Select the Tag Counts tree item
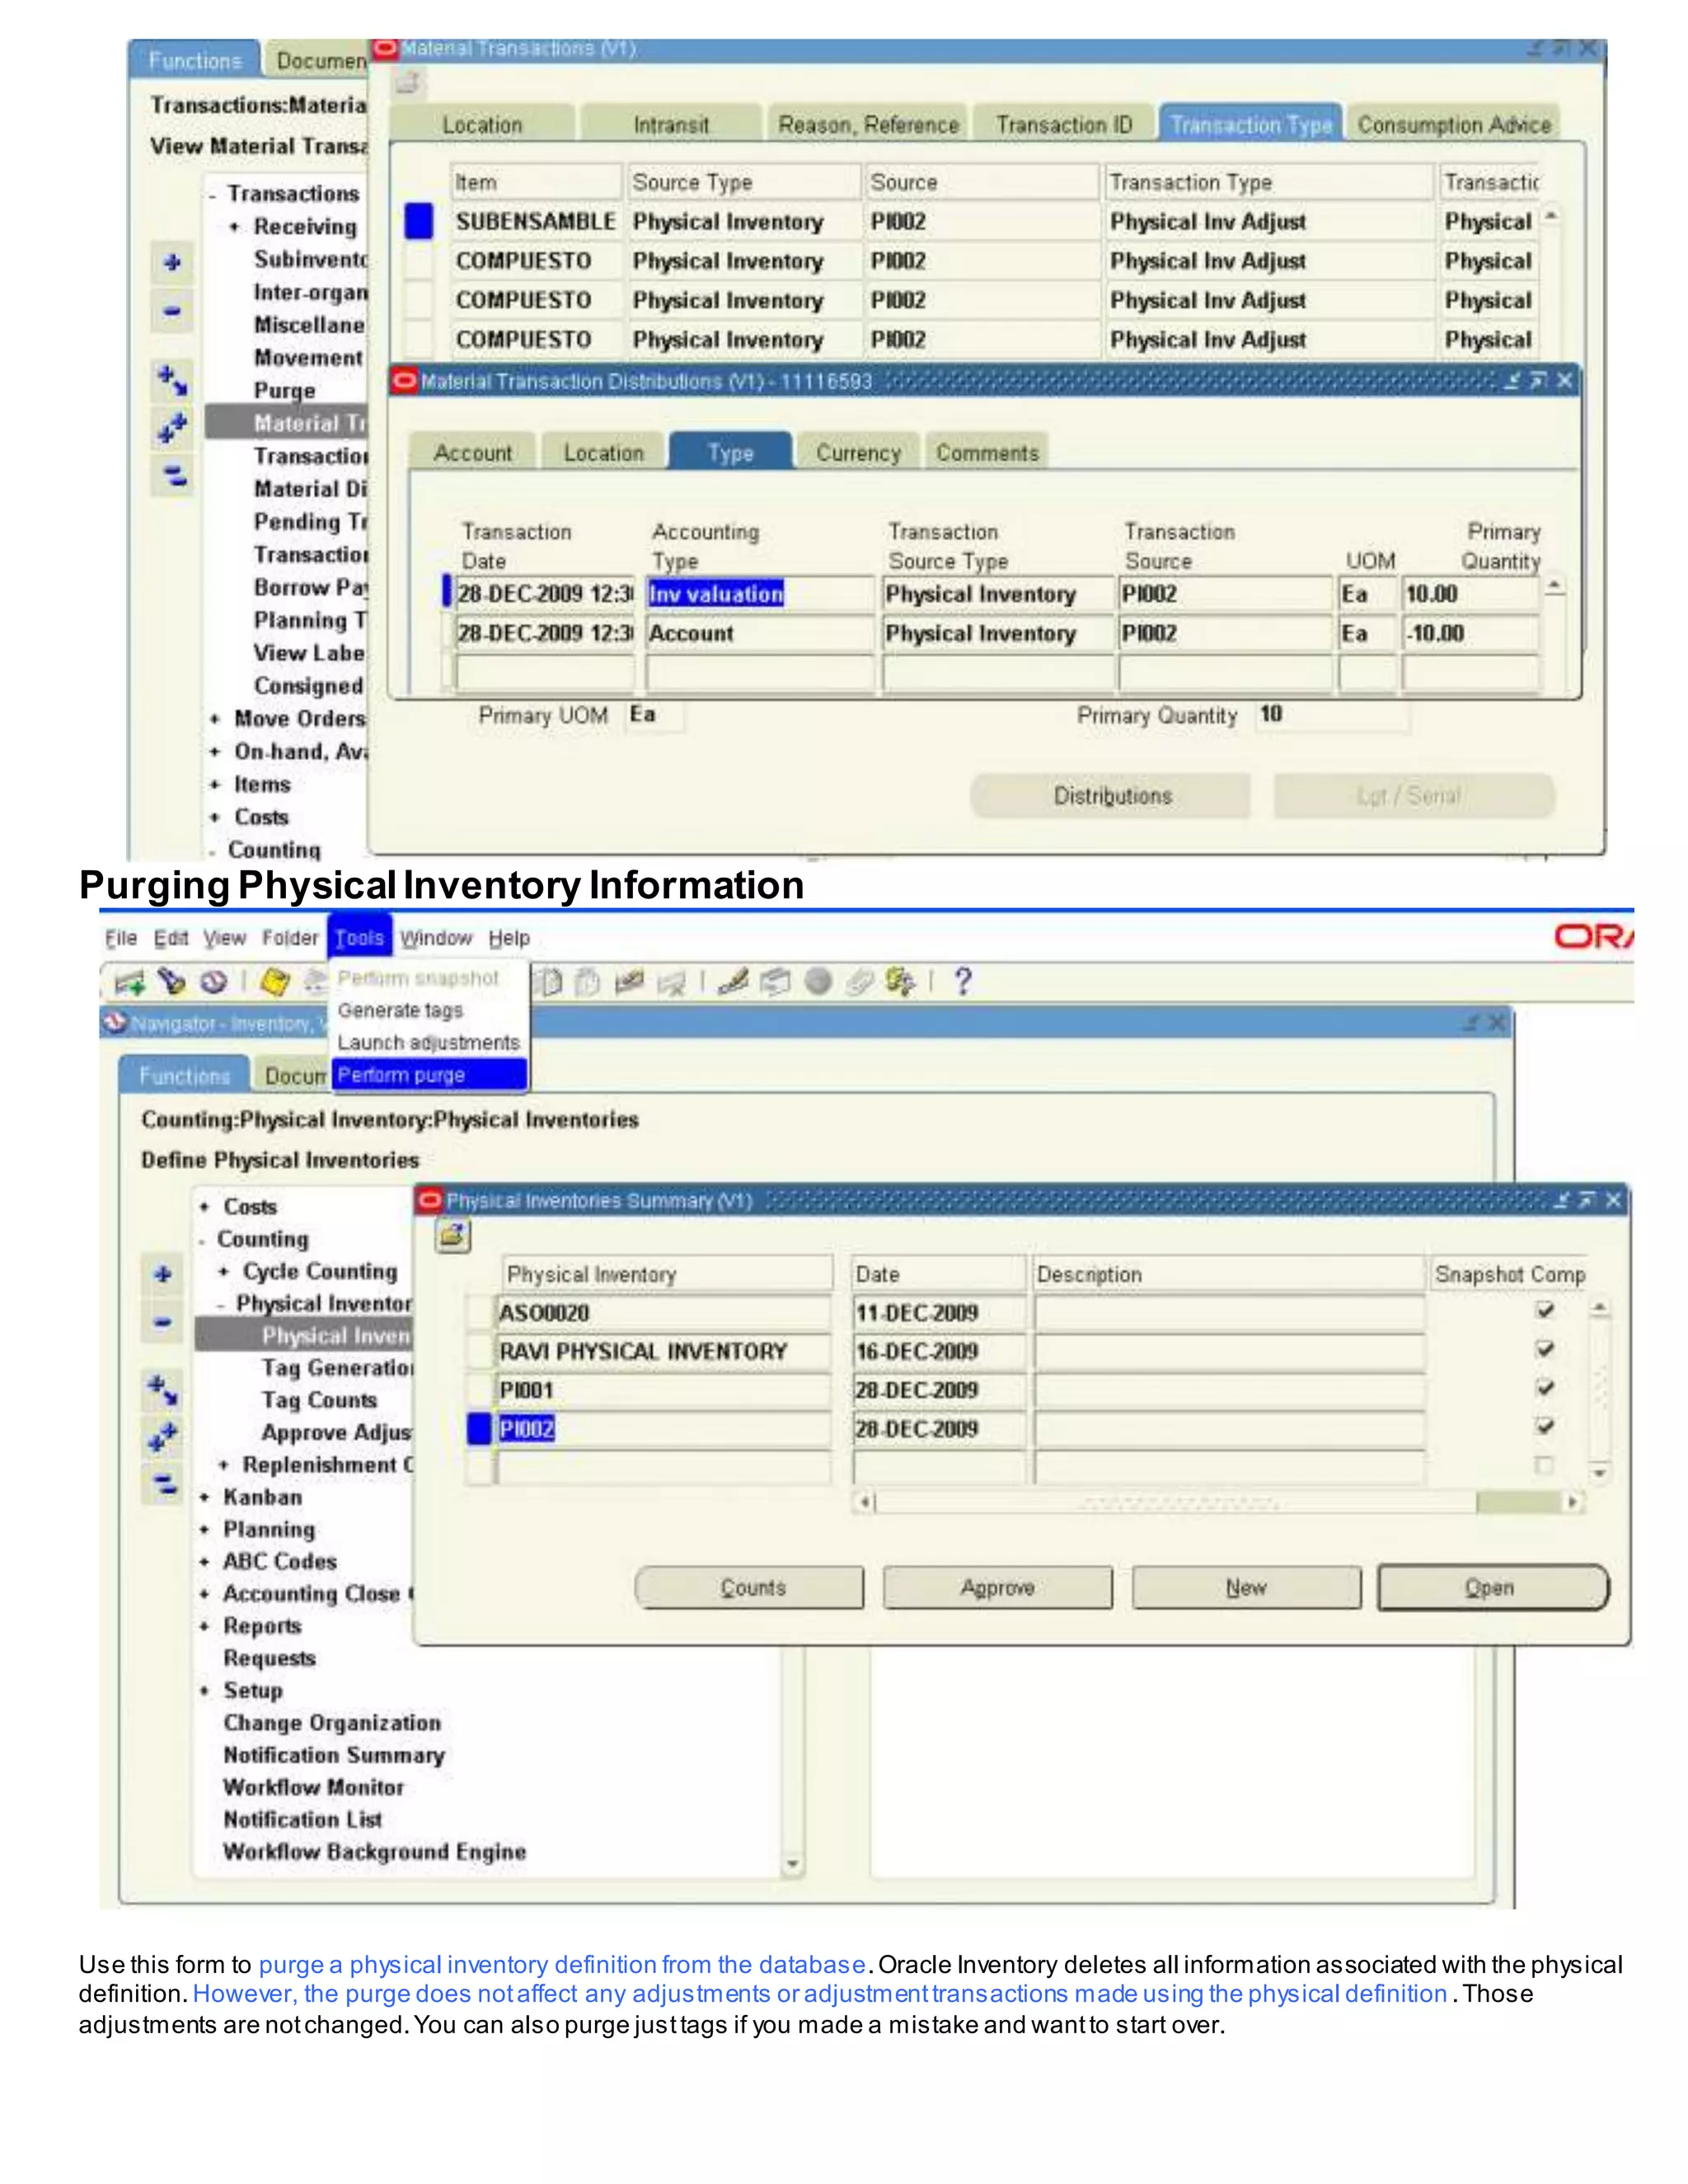The height and width of the screenshot is (2184, 1688). (319, 1401)
